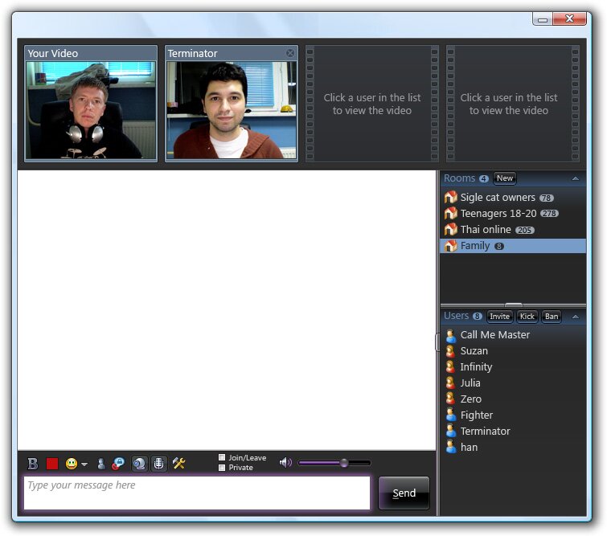Click the avatar icon next to Suzan
Image resolution: width=607 pixels, height=536 pixels.
tap(450, 351)
